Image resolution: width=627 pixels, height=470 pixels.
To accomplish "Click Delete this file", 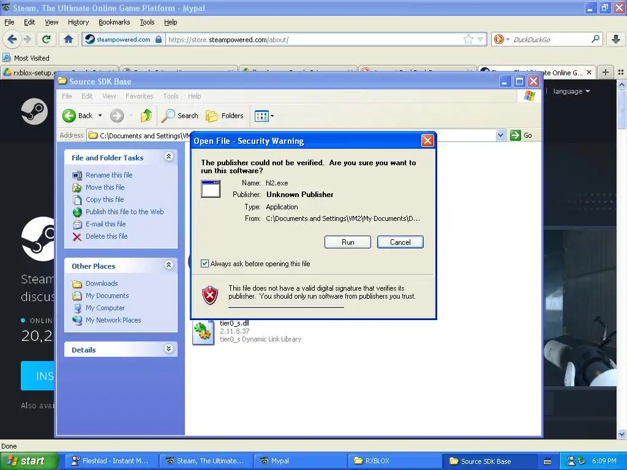I will tap(100, 237).
